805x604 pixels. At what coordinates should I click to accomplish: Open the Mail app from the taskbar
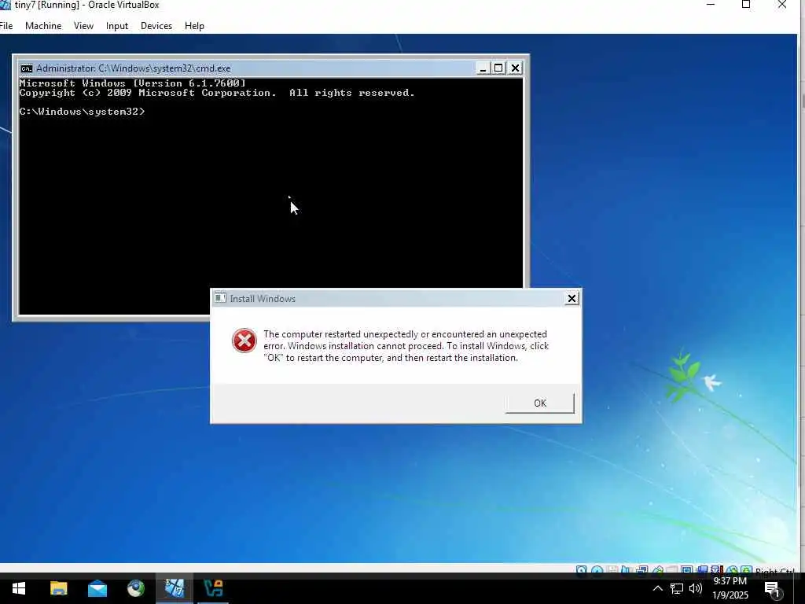tap(97, 588)
